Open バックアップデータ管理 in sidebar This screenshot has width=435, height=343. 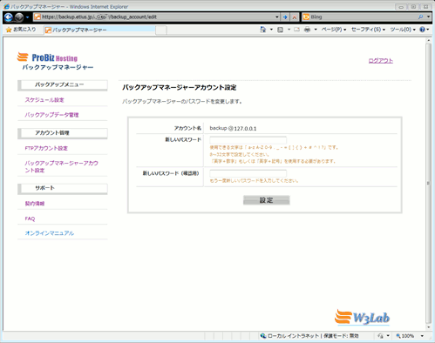51,115
